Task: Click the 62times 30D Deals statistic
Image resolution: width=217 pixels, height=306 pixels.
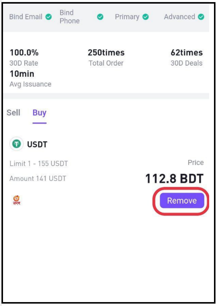Action: 187,58
